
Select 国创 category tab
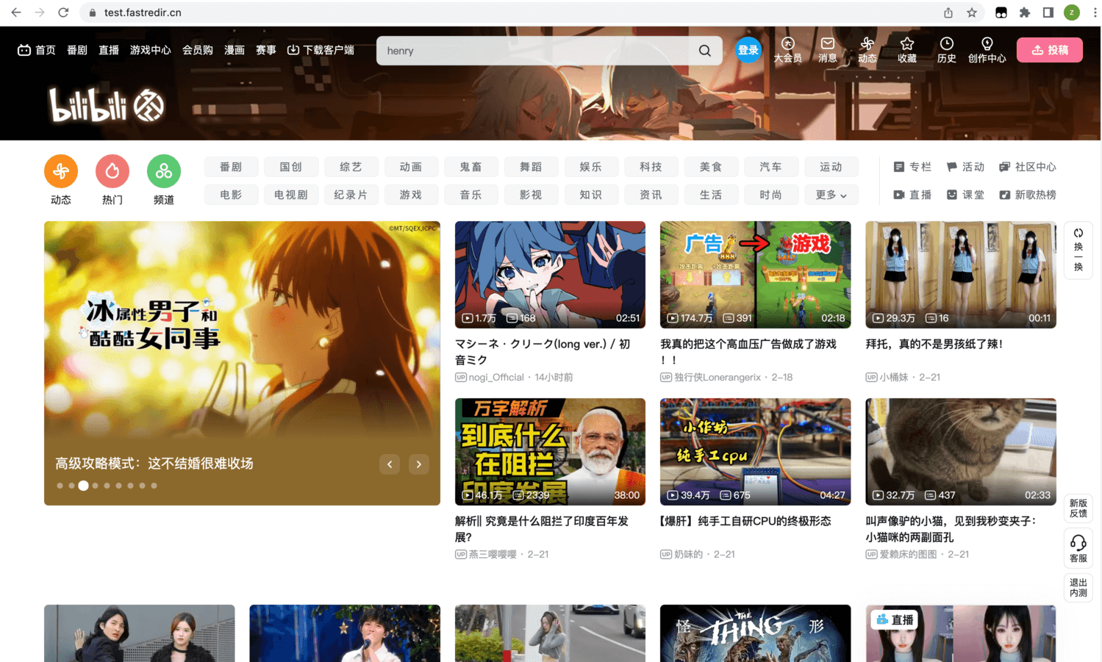[x=291, y=167]
